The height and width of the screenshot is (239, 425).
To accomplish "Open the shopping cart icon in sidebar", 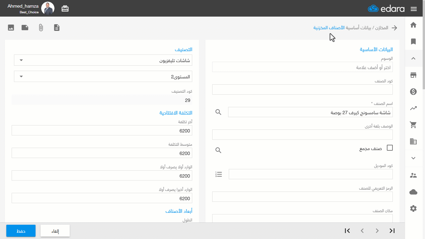I will pos(413,125).
